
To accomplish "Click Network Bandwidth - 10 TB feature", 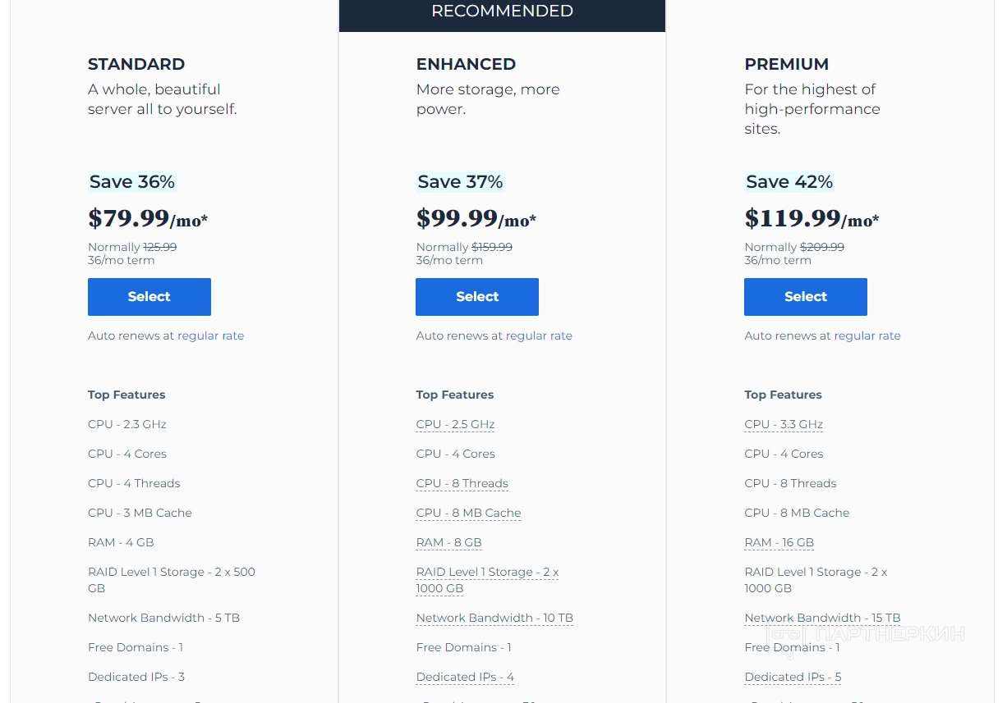I will (x=494, y=618).
